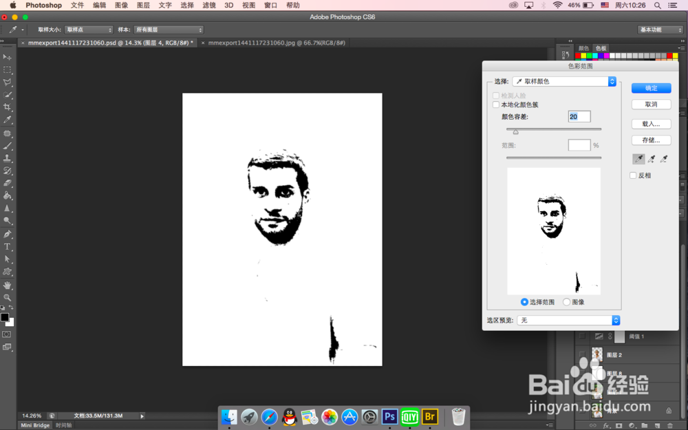Image resolution: width=688 pixels, height=430 pixels.
Task: Select the plus eyedropper in 色彩范围 dialog
Action: pyautogui.click(x=651, y=159)
